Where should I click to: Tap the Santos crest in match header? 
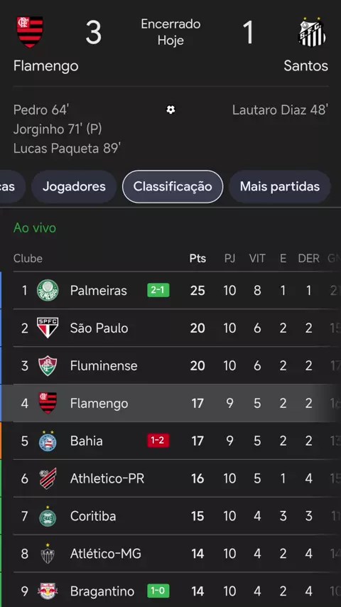(312, 32)
